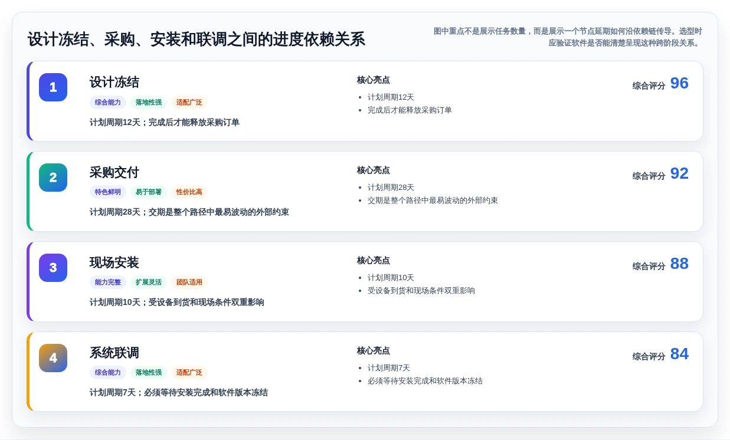Click 综合评分 label beside score 96
The height and width of the screenshot is (440, 730).
click(x=649, y=86)
